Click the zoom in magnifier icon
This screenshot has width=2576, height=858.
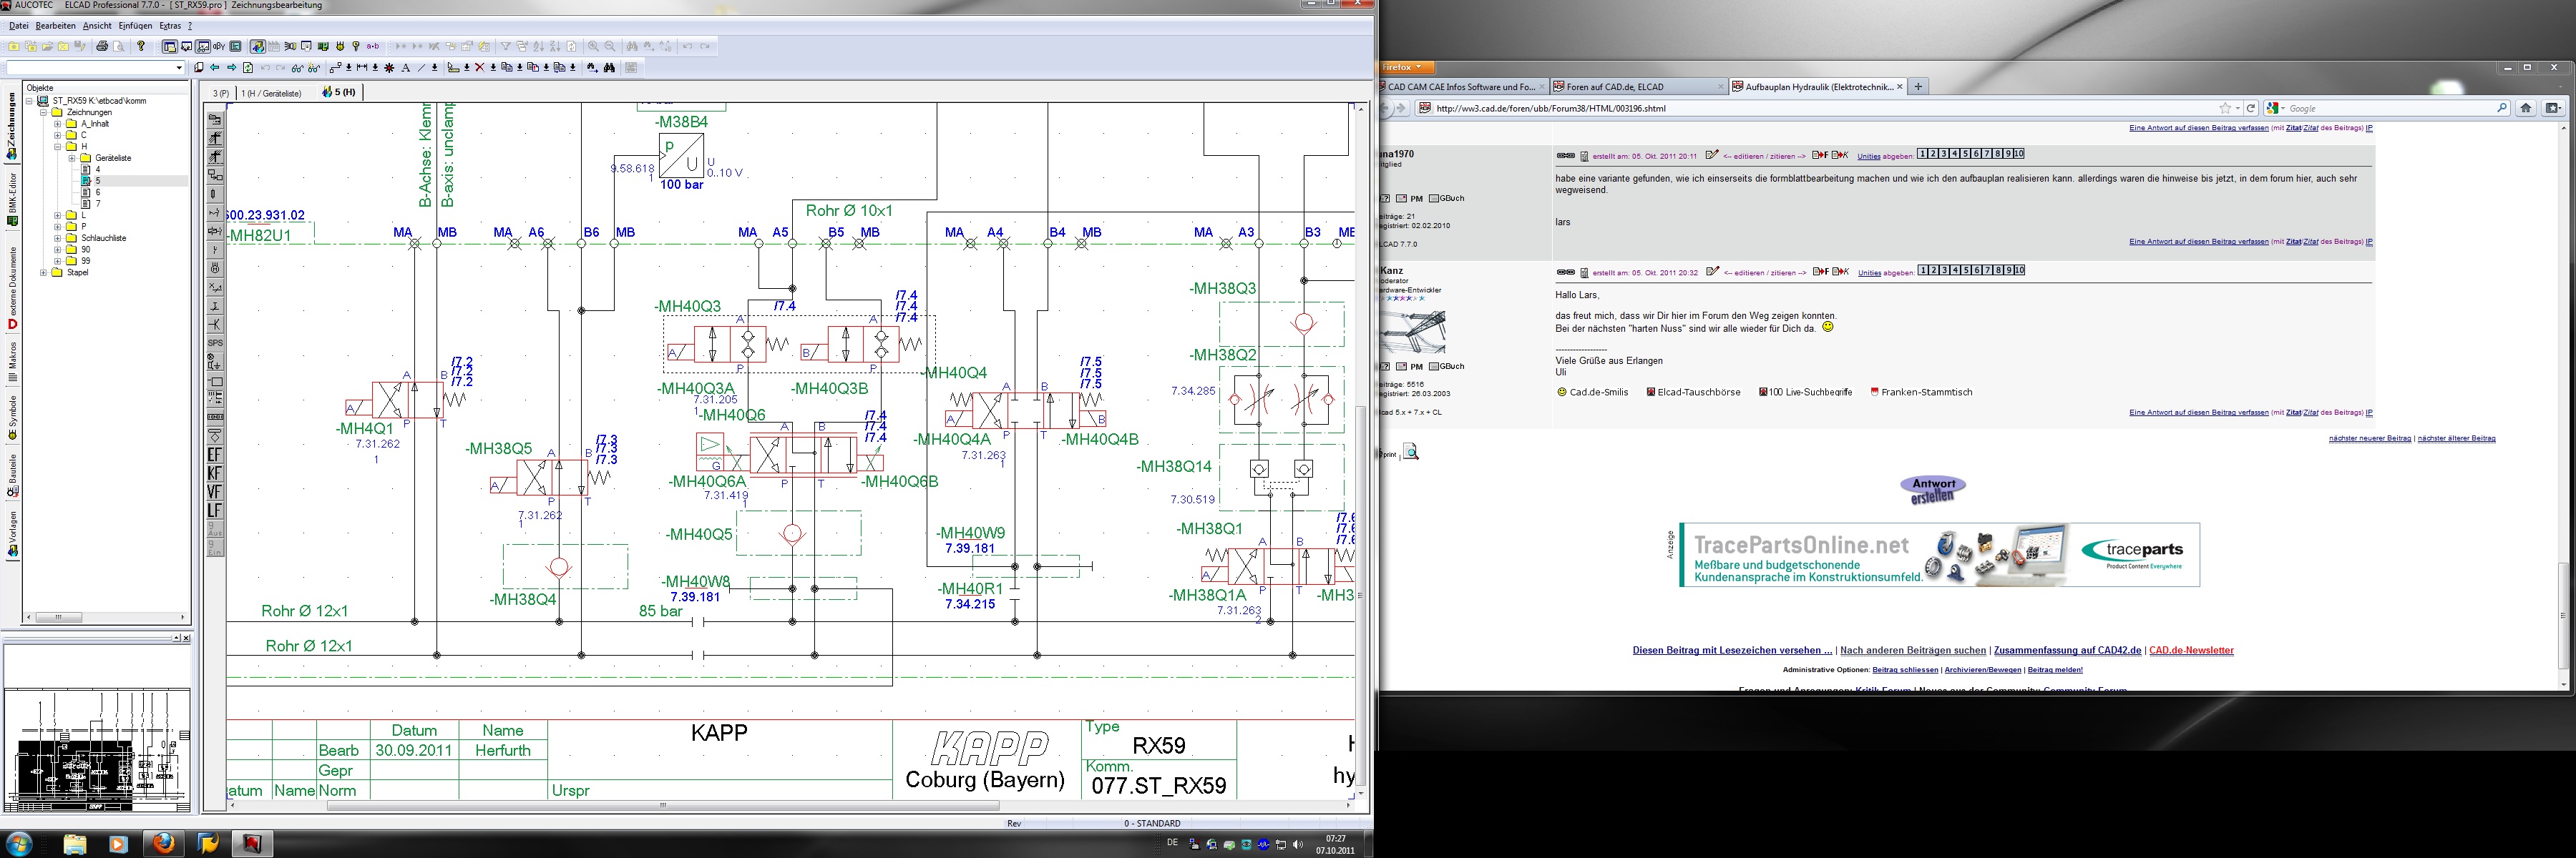click(x=593, y=47)
